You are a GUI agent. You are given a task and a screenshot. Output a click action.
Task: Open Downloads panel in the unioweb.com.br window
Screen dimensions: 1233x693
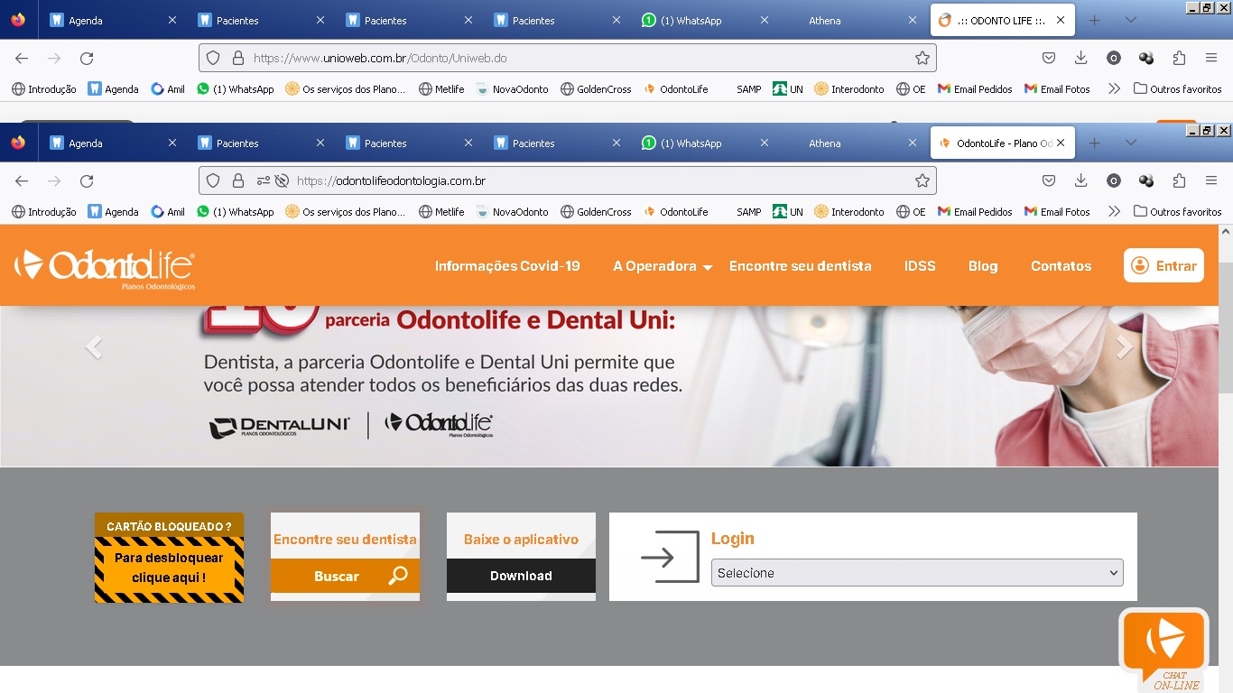point(1081,58)
